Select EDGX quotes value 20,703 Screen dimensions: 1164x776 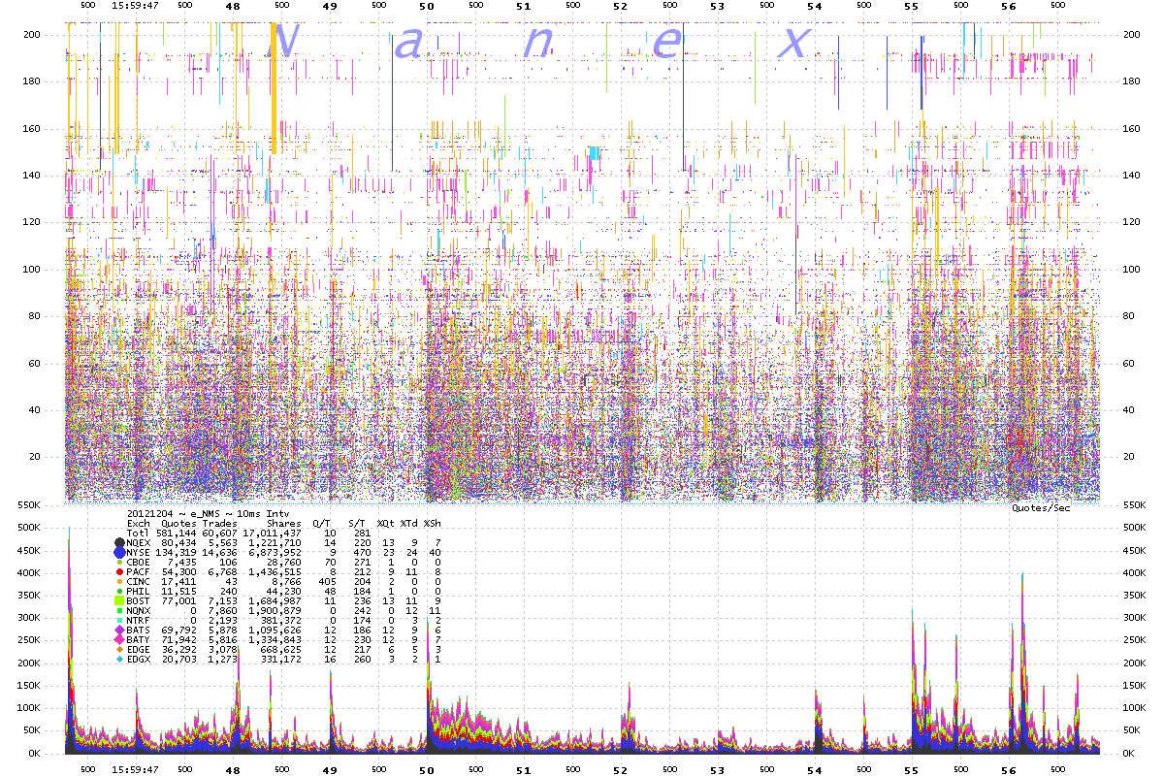[179, 662]
